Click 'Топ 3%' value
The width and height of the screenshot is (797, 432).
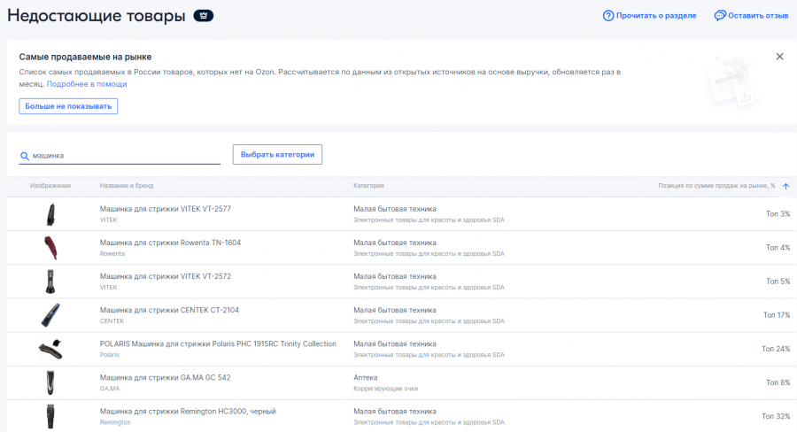[x=778, y=214]
